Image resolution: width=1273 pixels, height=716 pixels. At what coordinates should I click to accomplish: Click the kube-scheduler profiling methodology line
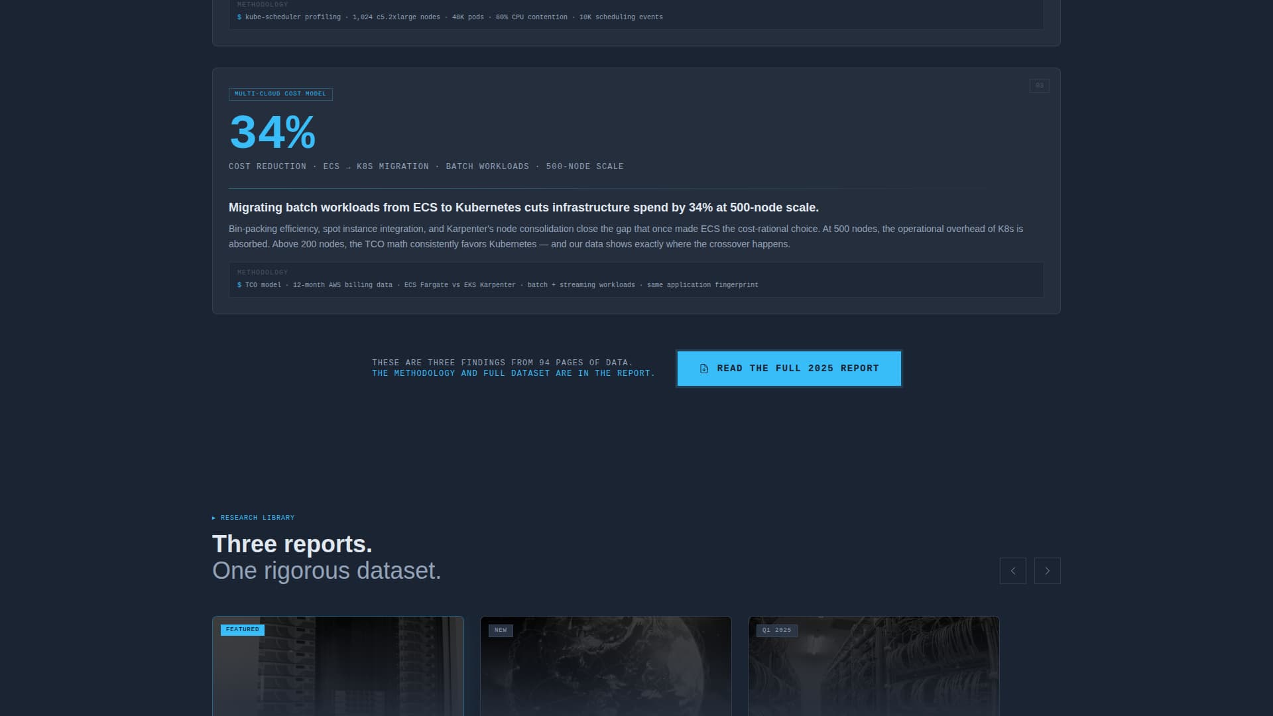pyautogui.click(x=450, y=17)
